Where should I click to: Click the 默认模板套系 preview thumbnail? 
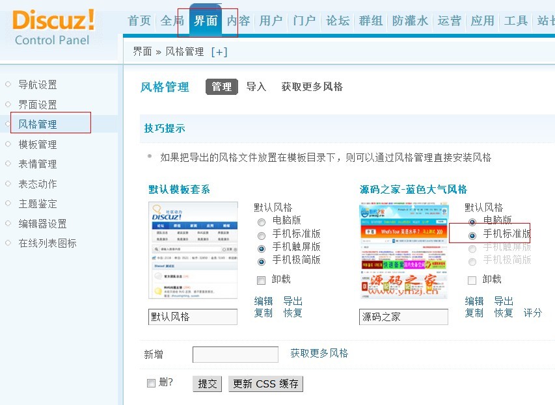click(x=193, y=250)
